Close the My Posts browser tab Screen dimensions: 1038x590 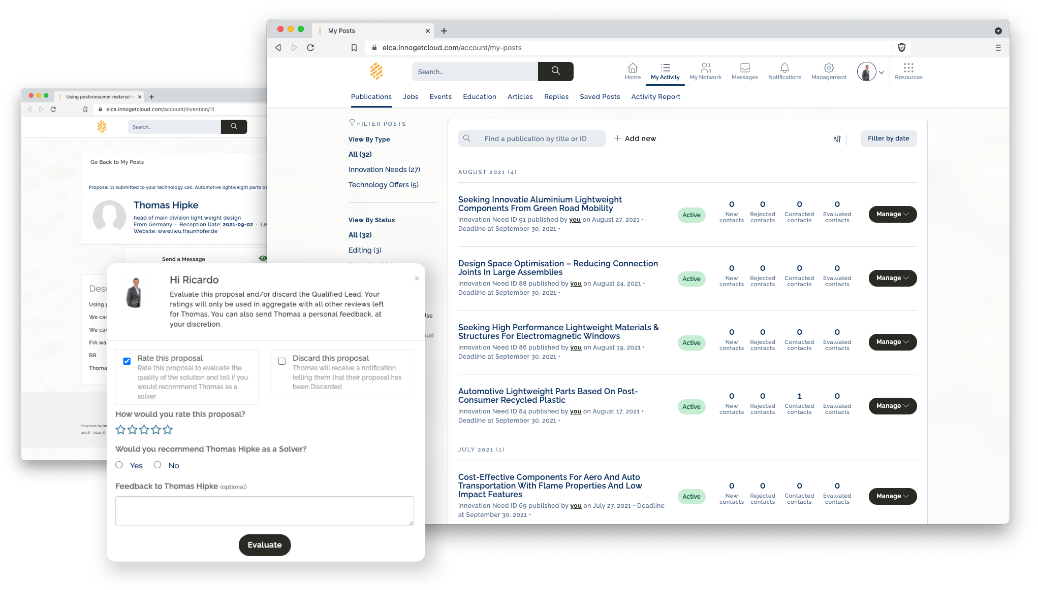point(427,31)
